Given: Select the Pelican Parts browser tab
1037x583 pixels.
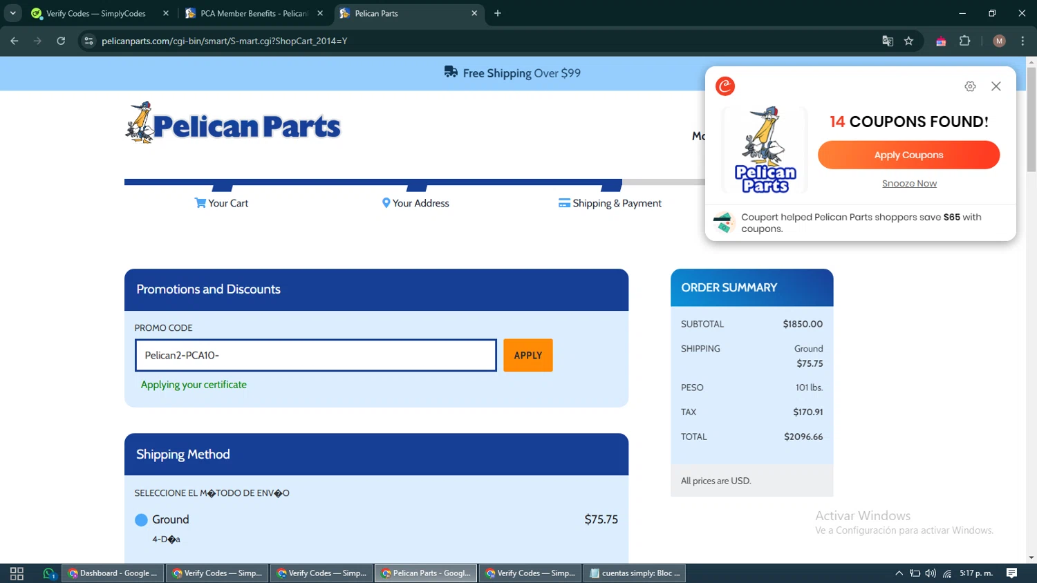Looking at the screenshot, I should pyautogui.click(x=409, y=13).
